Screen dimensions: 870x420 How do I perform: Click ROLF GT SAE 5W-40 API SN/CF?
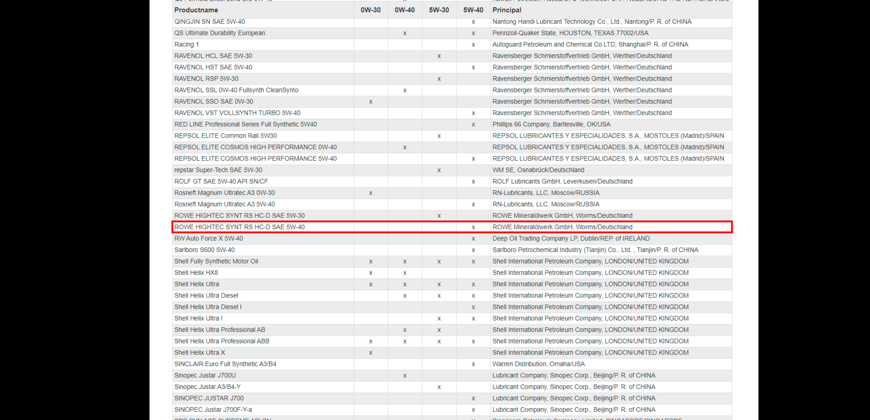(x=221, y=181)
